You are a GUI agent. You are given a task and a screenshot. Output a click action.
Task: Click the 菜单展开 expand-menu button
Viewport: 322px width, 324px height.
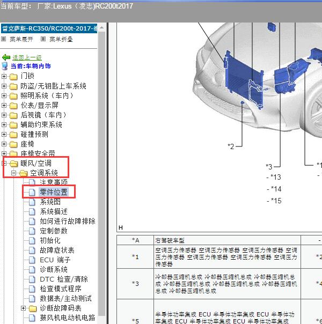[21, 39]
